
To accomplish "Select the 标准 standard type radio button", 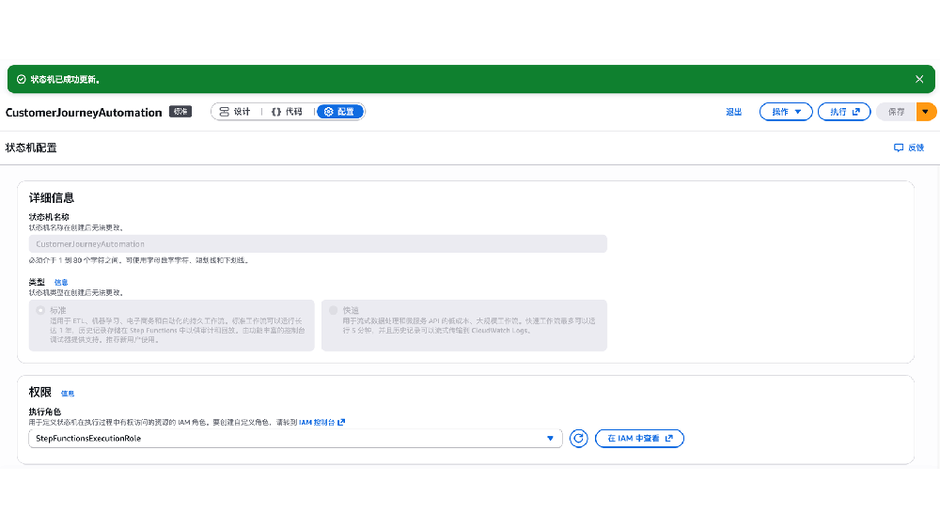I will click(40, 310).
